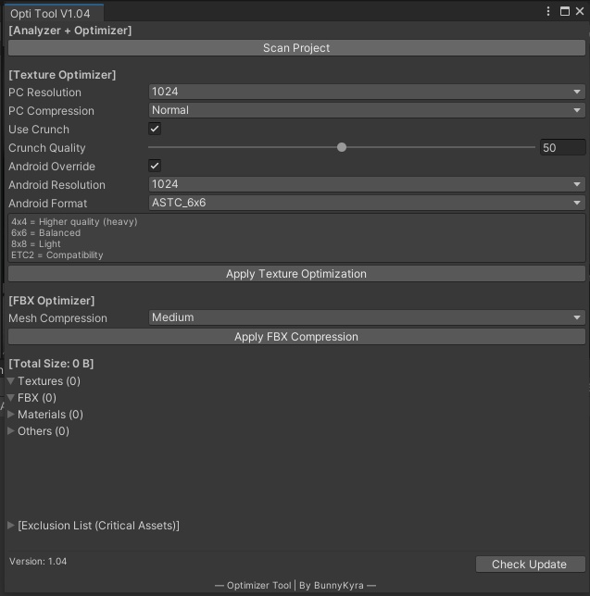Close the Opti Tool window
The image size is (590, 596).
point(579,11)
